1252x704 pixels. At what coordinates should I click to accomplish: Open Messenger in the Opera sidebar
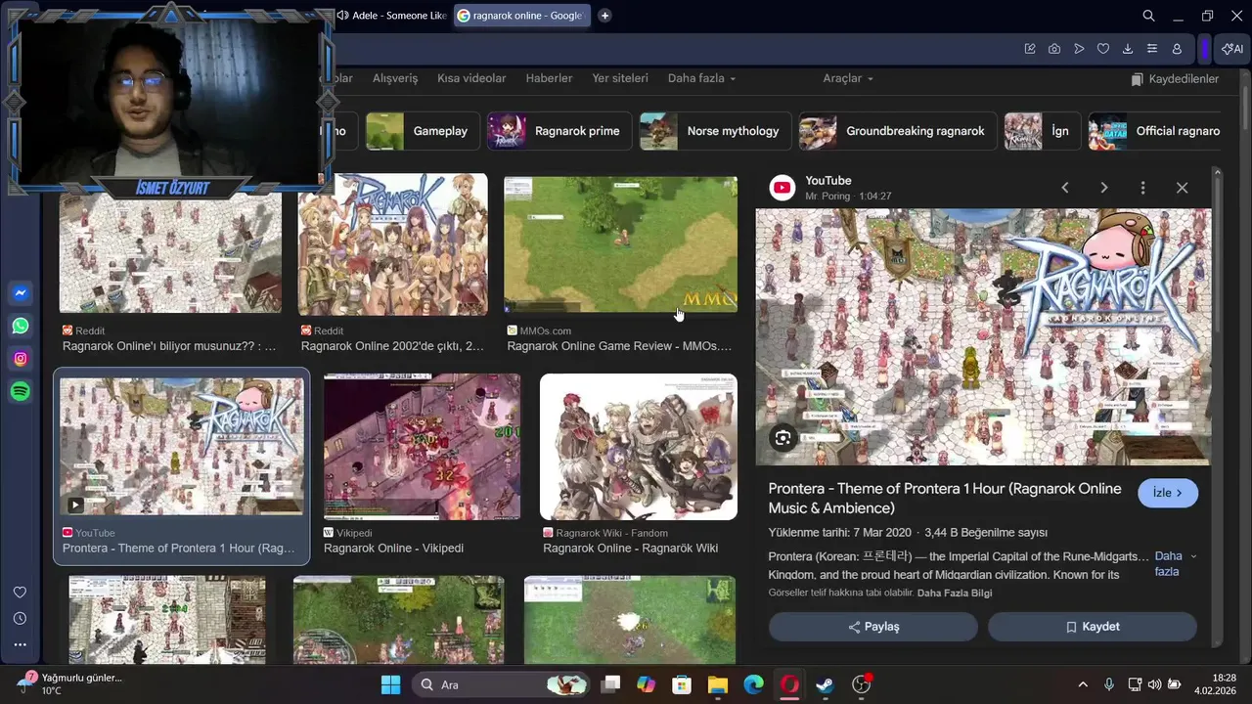coord(21,293)
